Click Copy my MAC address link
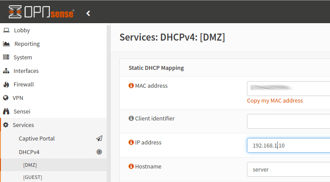The height and width of the screenshot is (182, 330). coord(274,100)
